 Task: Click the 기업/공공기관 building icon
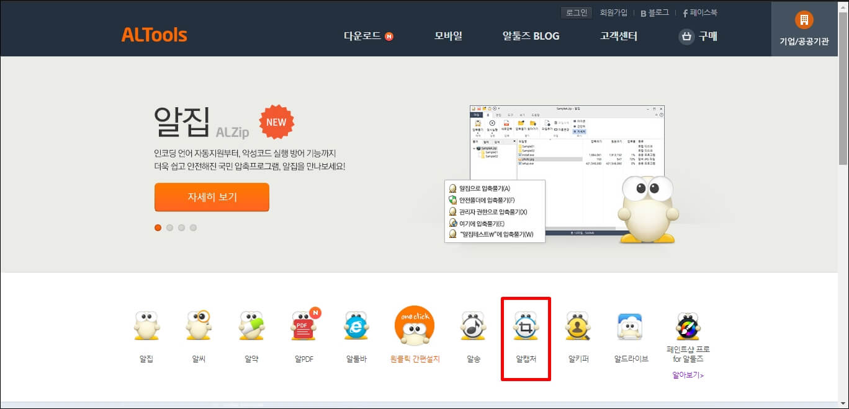[804, 19]
